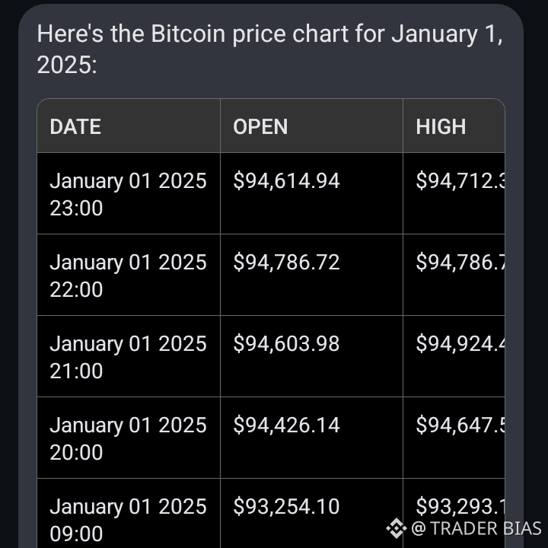Click the high price starting $94,924
The width and height of the screenshot is (548, 548).
(x=460, y=344)
